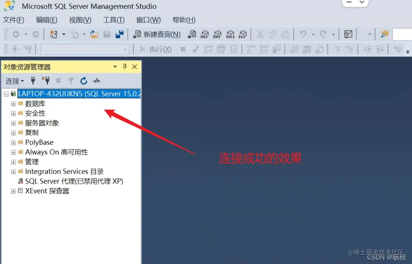This screenshot has height=264, width=412.
Task: Click the Activity Monitor pulse icon in Object Explorer
Action: tap(97, 81)
